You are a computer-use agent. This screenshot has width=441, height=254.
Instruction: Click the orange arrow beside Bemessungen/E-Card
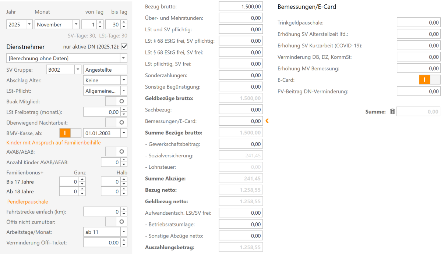[x=267, y=121]
